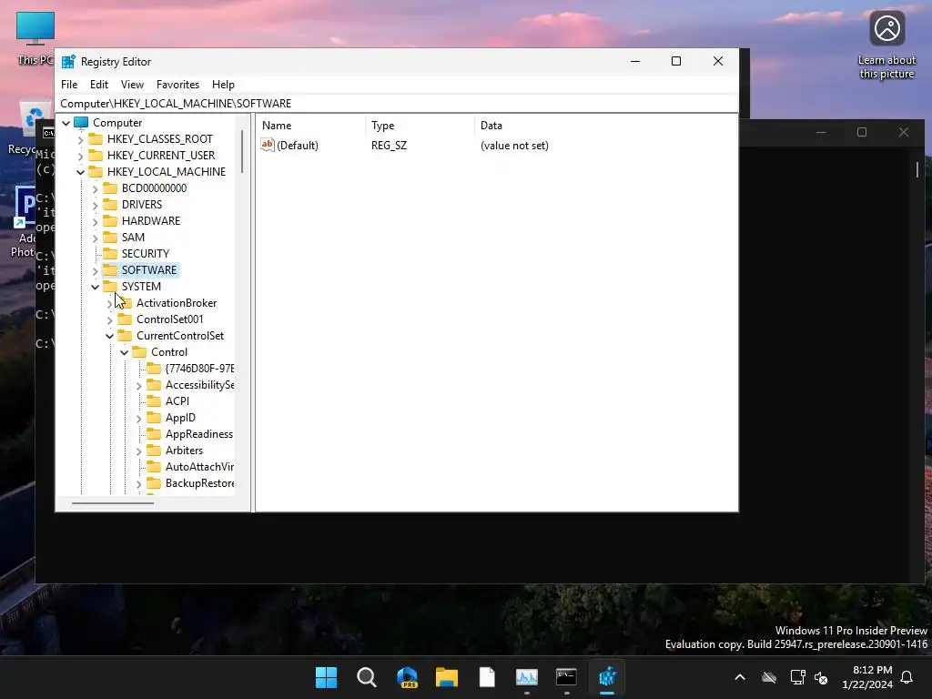Viewport: 932px width, 699px height.
Task: Collapse the CurrentControlSet key
Action: point(109,337)
